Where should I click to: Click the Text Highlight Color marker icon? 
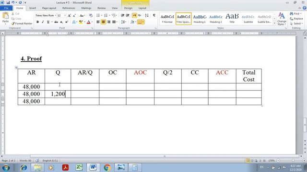pyautogui.click(x=81, y=22)
